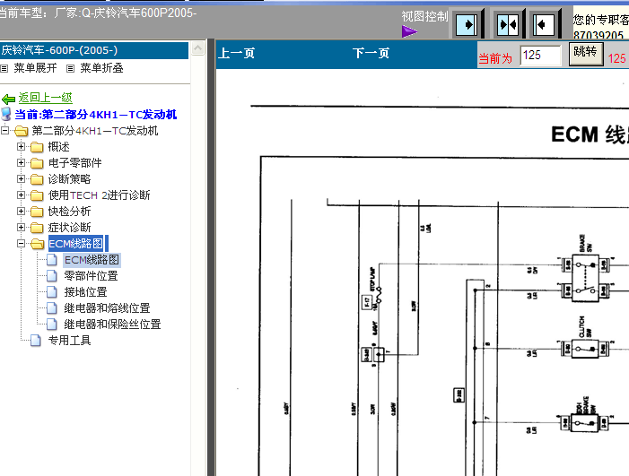Select the 症状诊断 folder label
Viewport: 629px width, 476px height.
69,228
